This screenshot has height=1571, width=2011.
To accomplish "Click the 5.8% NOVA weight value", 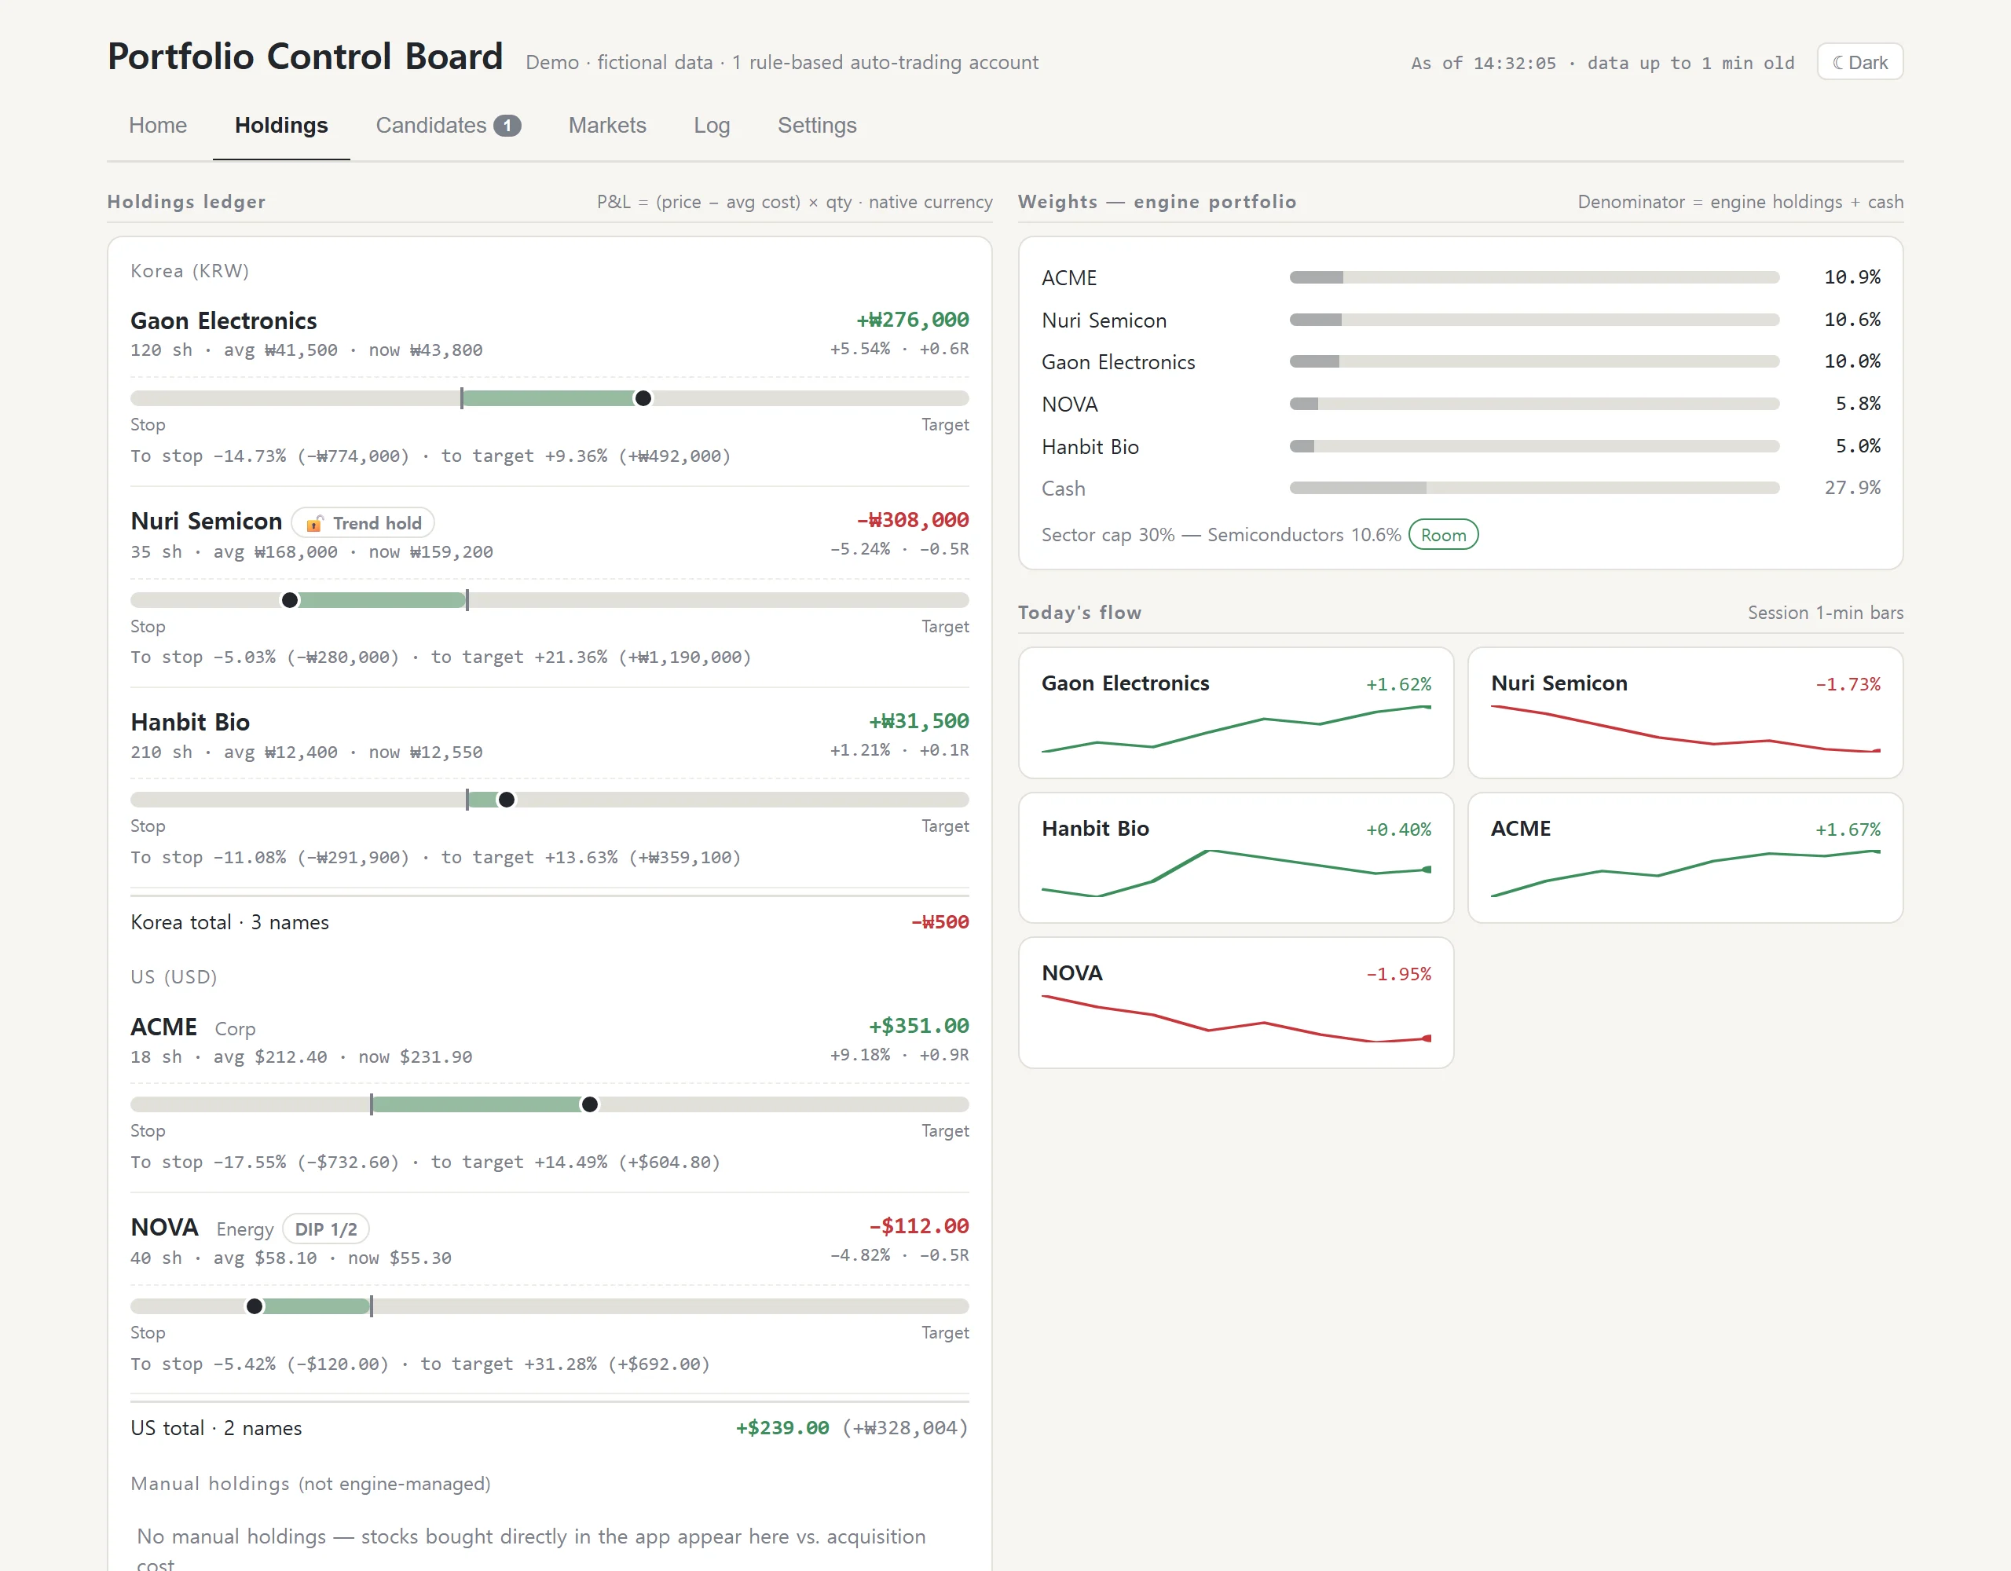I will click(x=1858, y=403).
